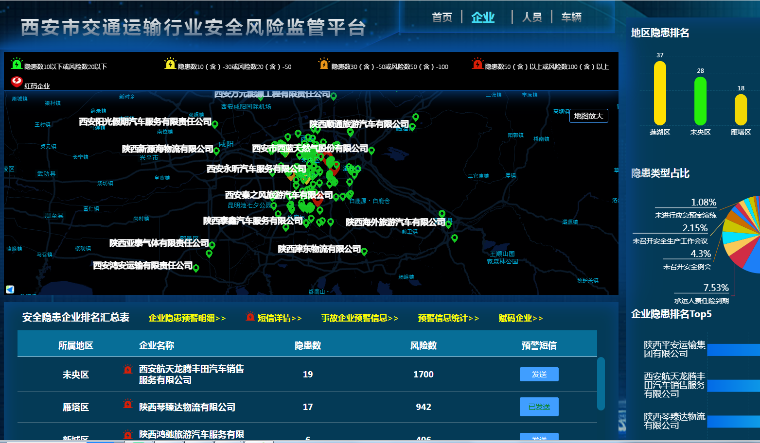This screenshot has height=443, width=760.
Task: Select map pin for 陕西海外旅游汽车有限公司
Action: (448, 224)
